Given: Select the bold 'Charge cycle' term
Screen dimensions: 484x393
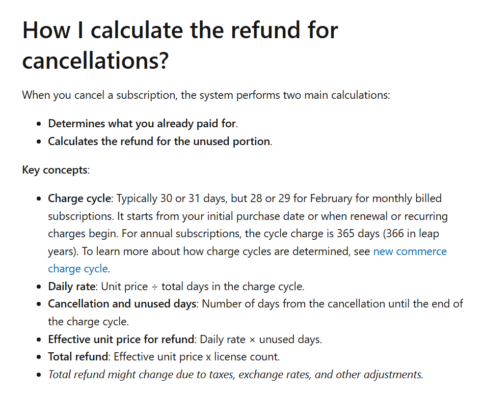Looking at the screenshot, I should tap(79, 199).
